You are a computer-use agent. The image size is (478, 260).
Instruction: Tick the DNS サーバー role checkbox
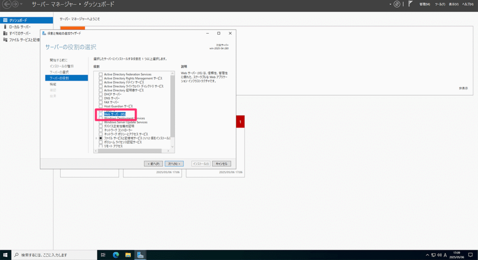click(100, 98)
